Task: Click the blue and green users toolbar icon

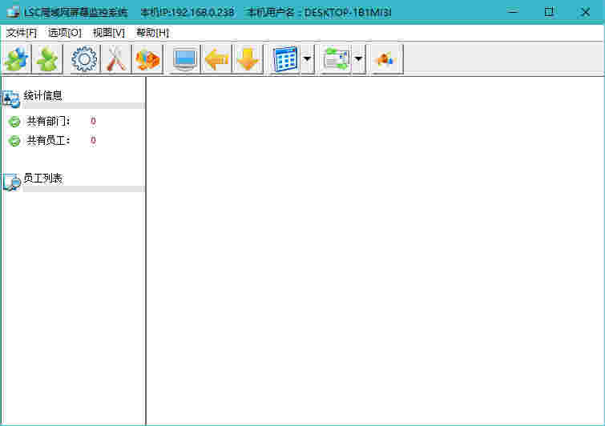Action: [16, 60]
